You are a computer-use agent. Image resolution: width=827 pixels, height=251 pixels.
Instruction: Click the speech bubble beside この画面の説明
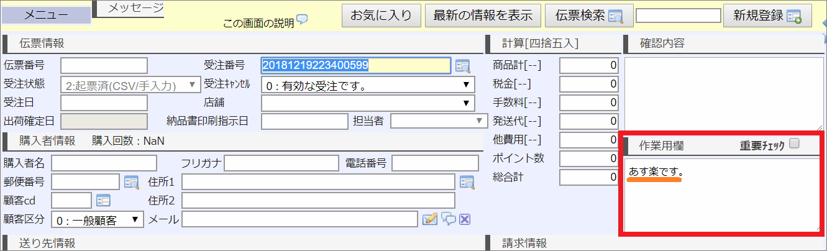click(302, 21)
